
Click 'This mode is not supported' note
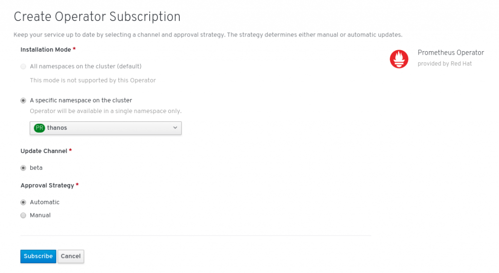tap(93, 80)
